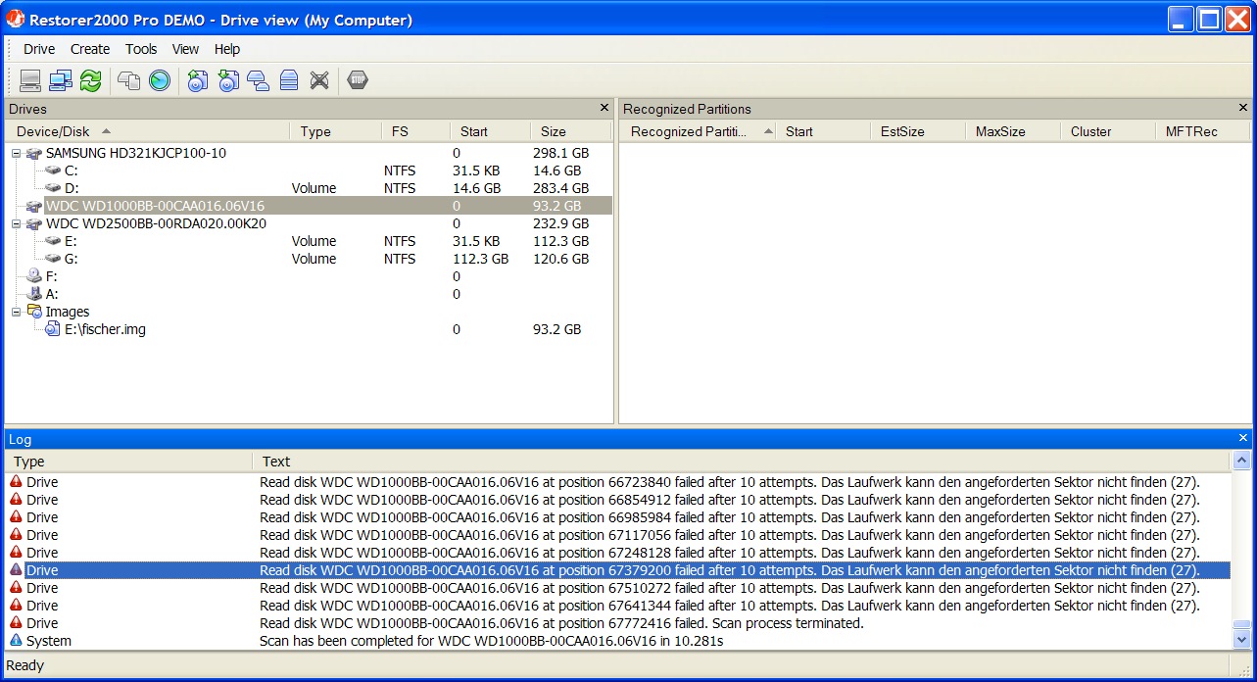This screenshot has height=682, width=1257.
Task: Close the Recognized Partitions panel
Action: [1243, 108]
